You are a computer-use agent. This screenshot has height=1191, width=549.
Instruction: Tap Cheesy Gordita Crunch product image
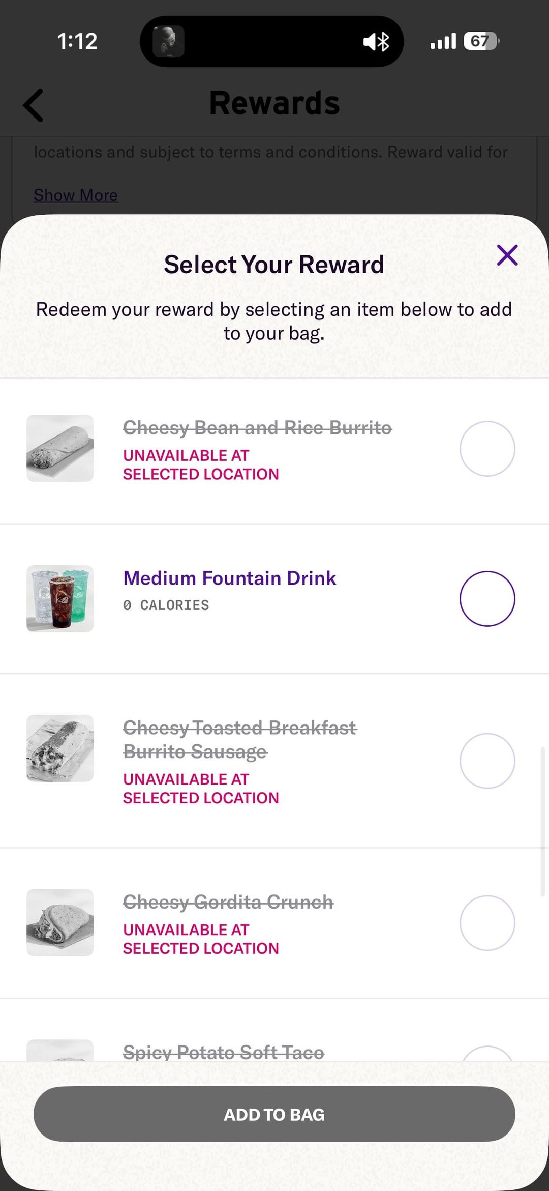point(60,922)
